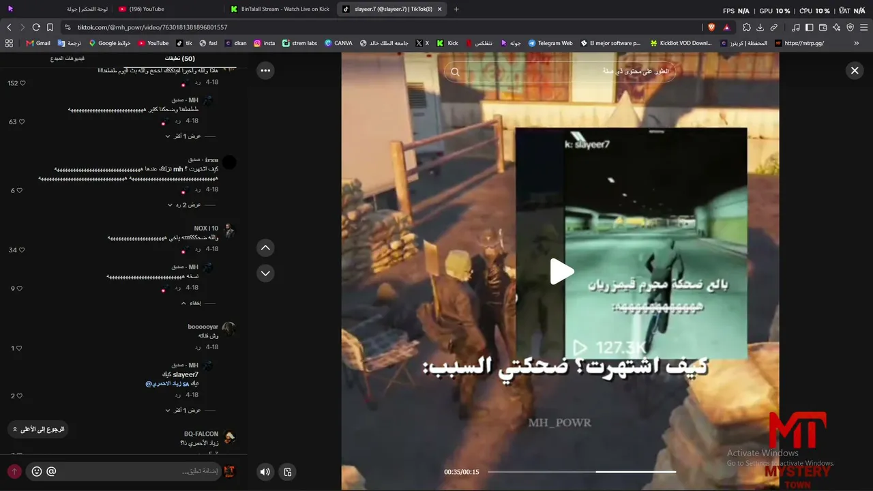Expand 1 more reply under slayeer7 comment

point(183,411)
